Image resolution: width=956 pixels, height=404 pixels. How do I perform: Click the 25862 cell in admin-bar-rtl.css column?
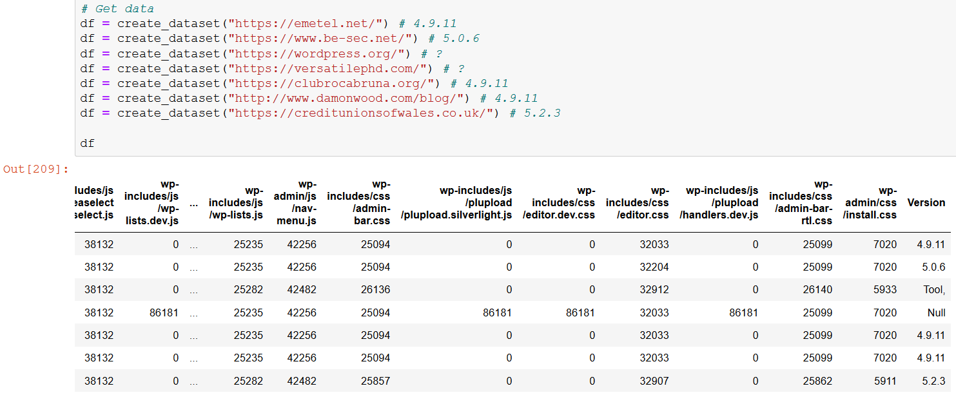[x=817, y=381]
